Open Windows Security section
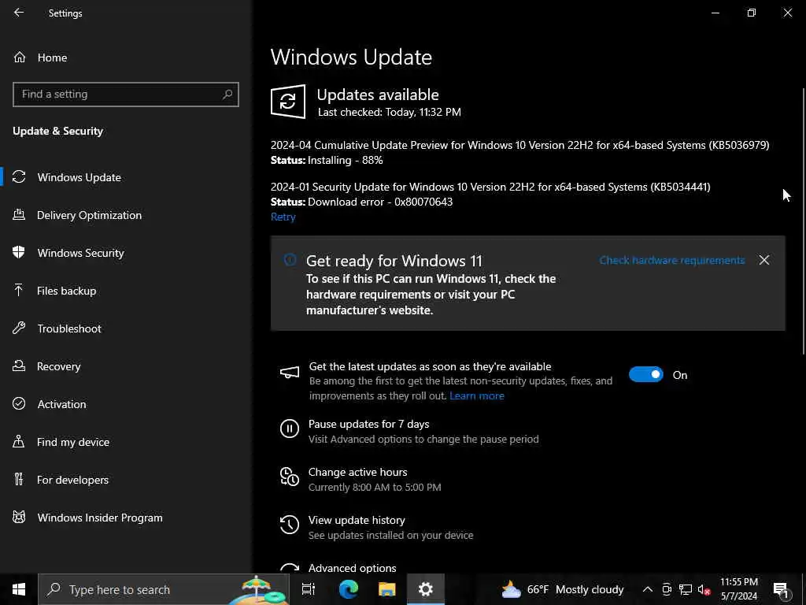This screenshot has height=605, width=806. click(81, 253)
